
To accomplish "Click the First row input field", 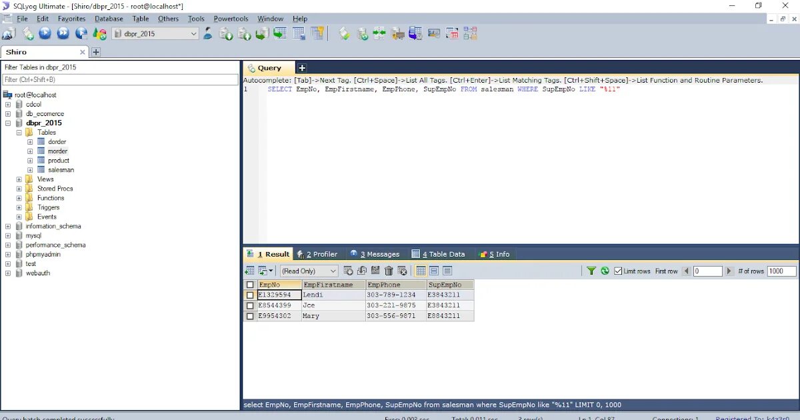I will tap(708, 271).
